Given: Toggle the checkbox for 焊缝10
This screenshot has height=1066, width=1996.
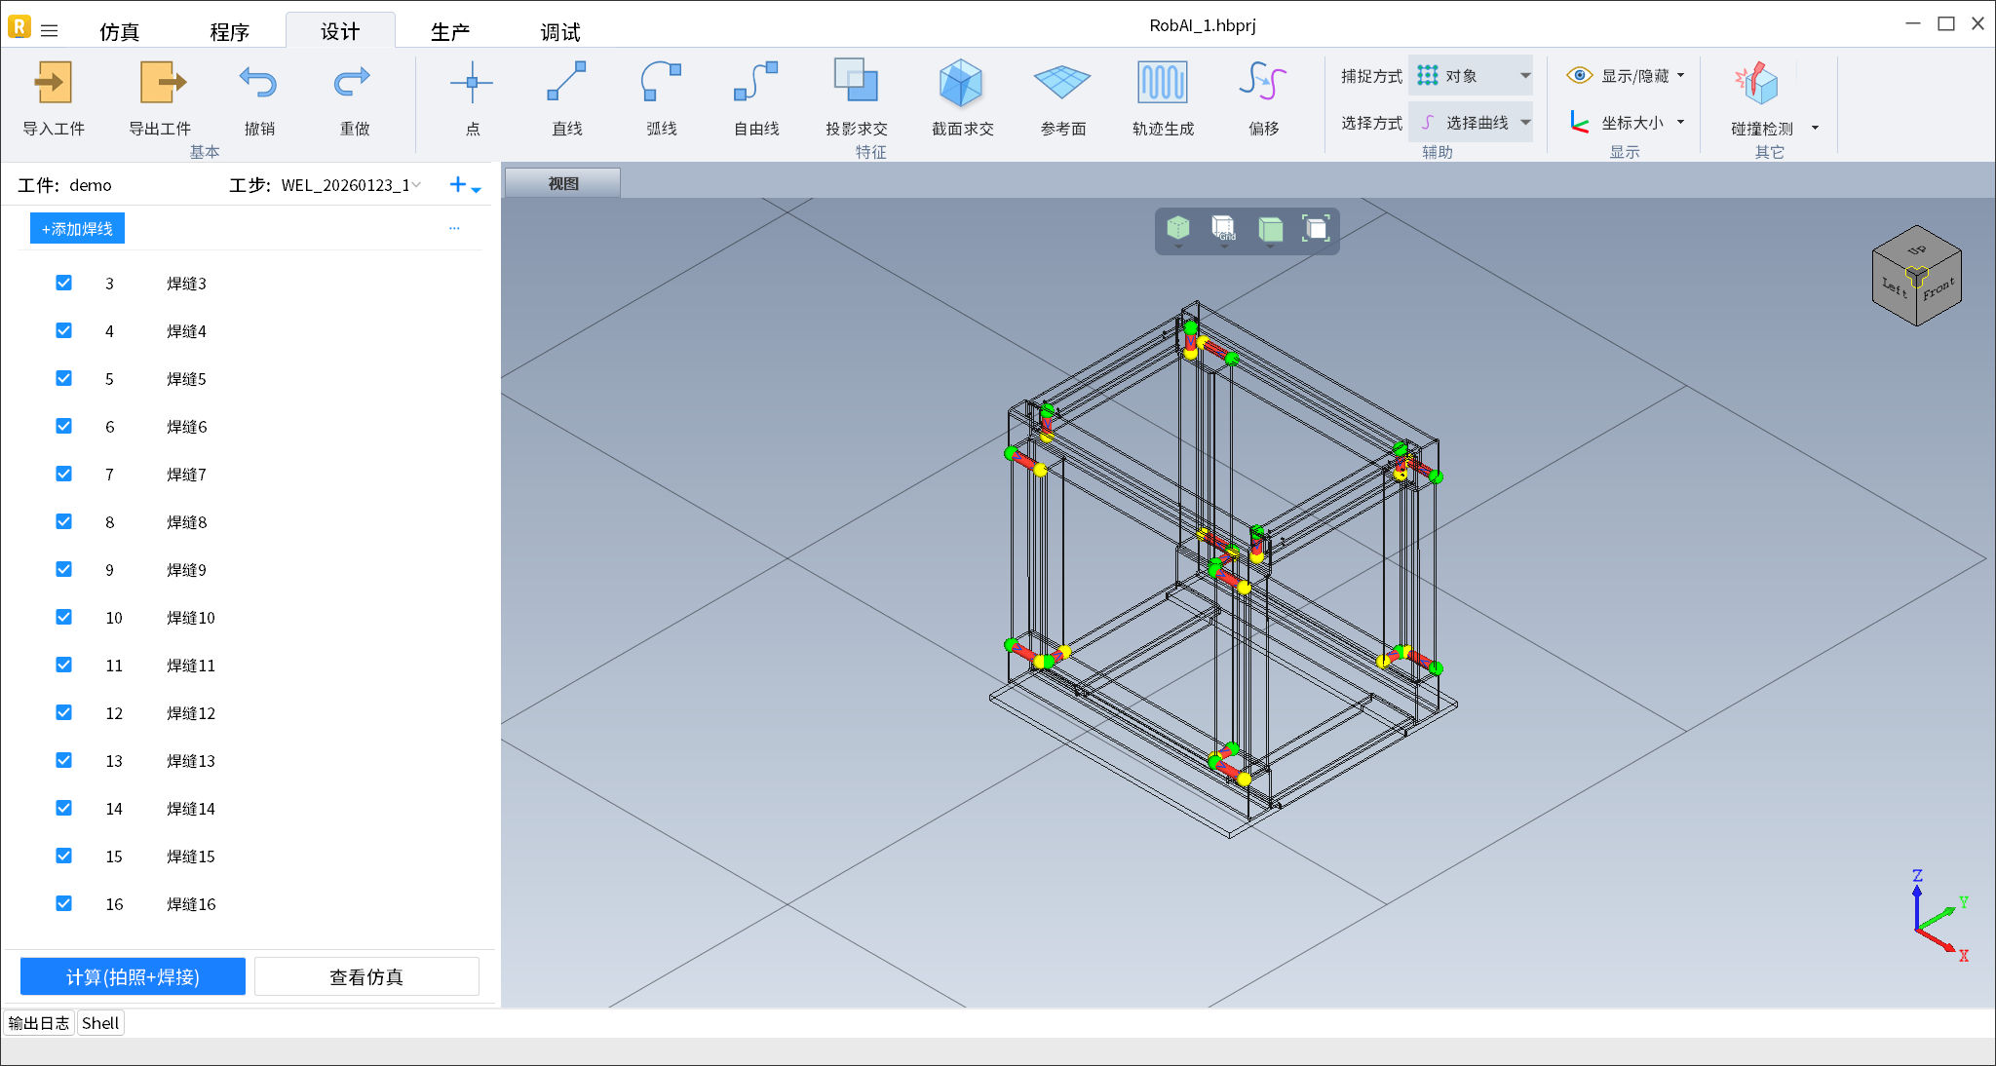Looking at the screenshot, I should pyautogui.click(x=64, y=617).
